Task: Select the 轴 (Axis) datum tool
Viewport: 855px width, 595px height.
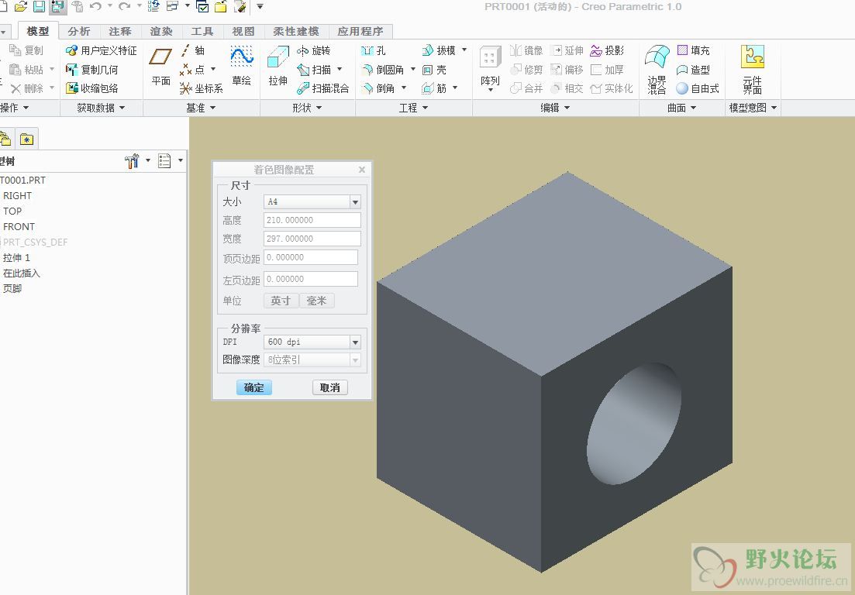Action: coord(192,50)
